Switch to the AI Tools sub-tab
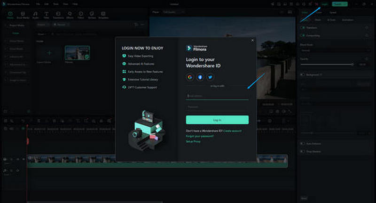The width and height of the screenshot is (376, 203). point(331,20)
